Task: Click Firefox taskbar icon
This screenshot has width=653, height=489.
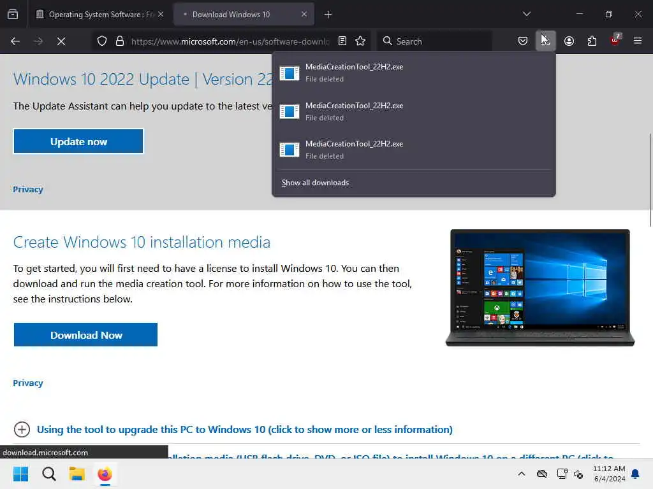Action: 105,474
